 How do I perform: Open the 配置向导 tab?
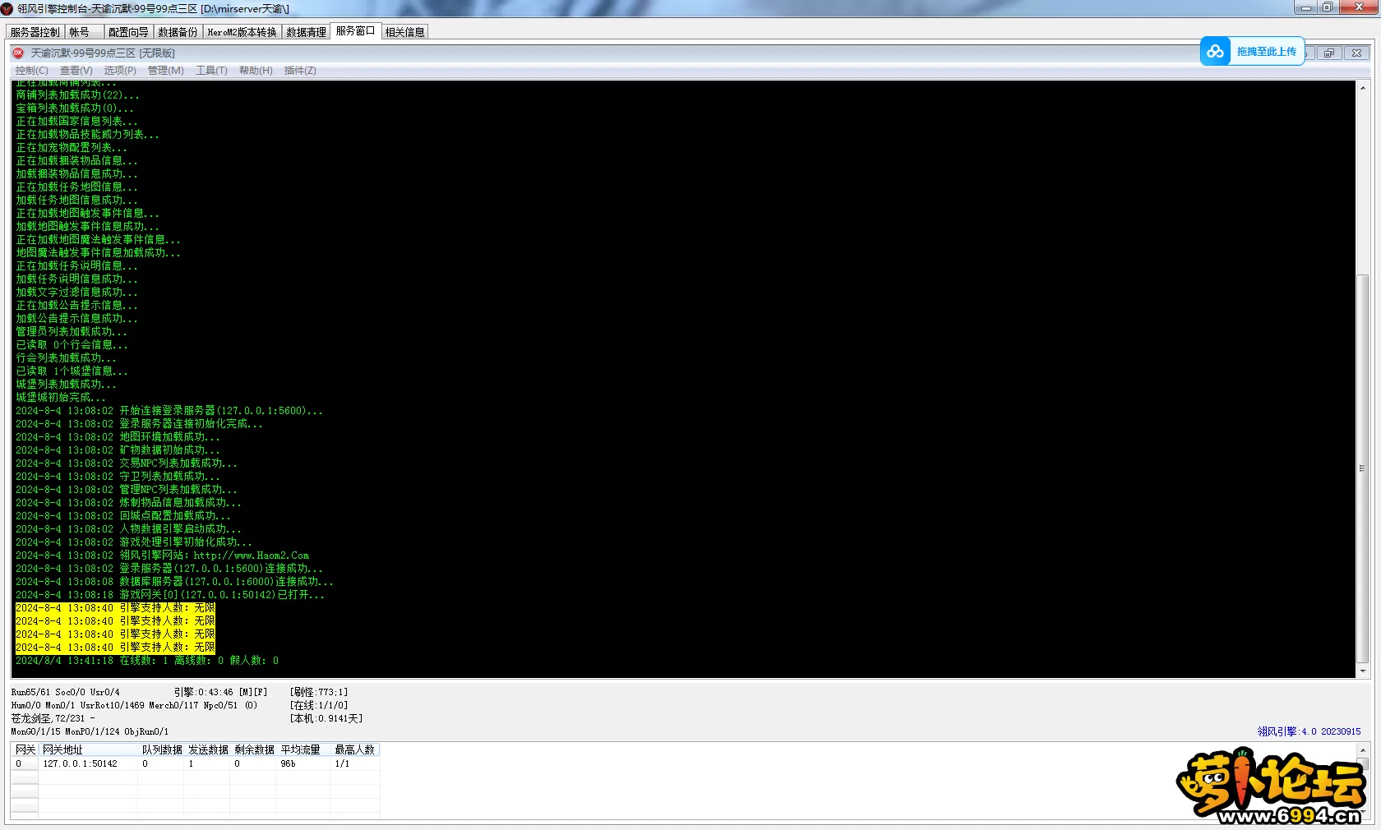[128, 32]
